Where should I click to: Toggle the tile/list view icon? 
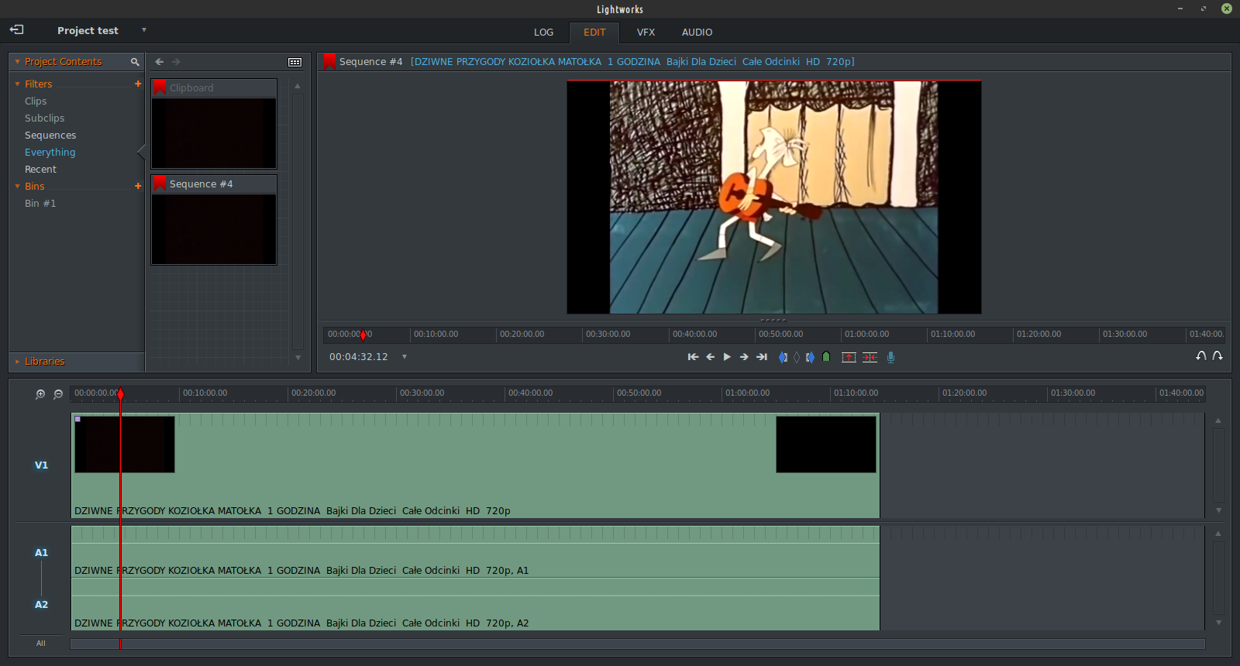[x=295, y=62]
